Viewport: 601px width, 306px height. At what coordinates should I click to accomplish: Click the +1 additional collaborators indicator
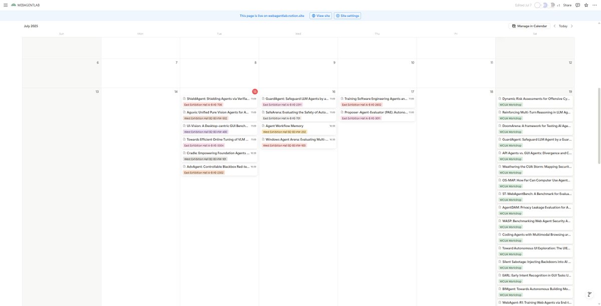tap(558, 5)
